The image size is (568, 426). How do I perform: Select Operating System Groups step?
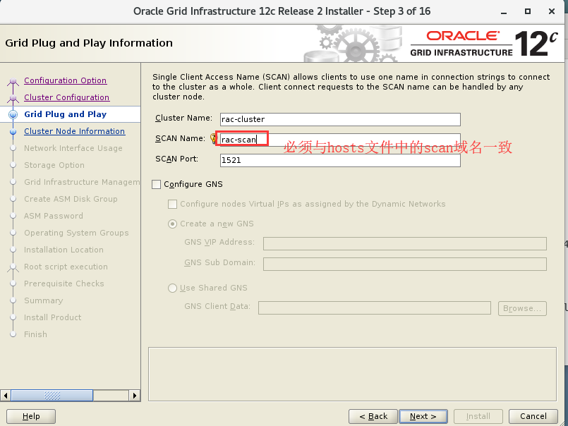point(76,233)
